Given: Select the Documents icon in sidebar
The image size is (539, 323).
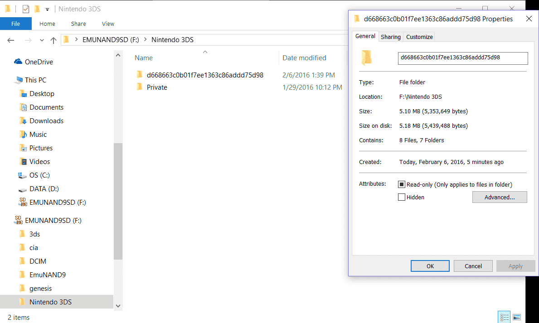Looking at the screenshot, I should pyautogui.click(x=23, y=107).
